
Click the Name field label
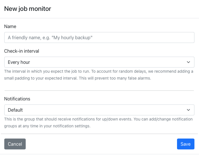10,26
